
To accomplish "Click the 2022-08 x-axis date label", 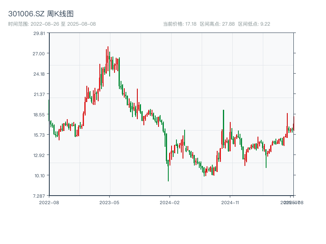I will point(49,202).
